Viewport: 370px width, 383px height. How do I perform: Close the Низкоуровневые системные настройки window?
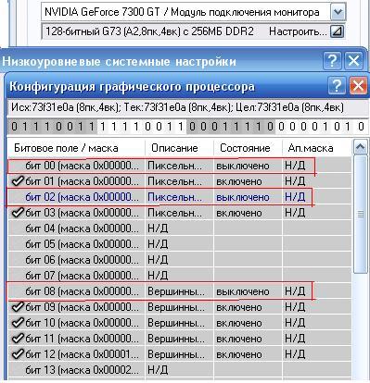click(x=353, y=61)
